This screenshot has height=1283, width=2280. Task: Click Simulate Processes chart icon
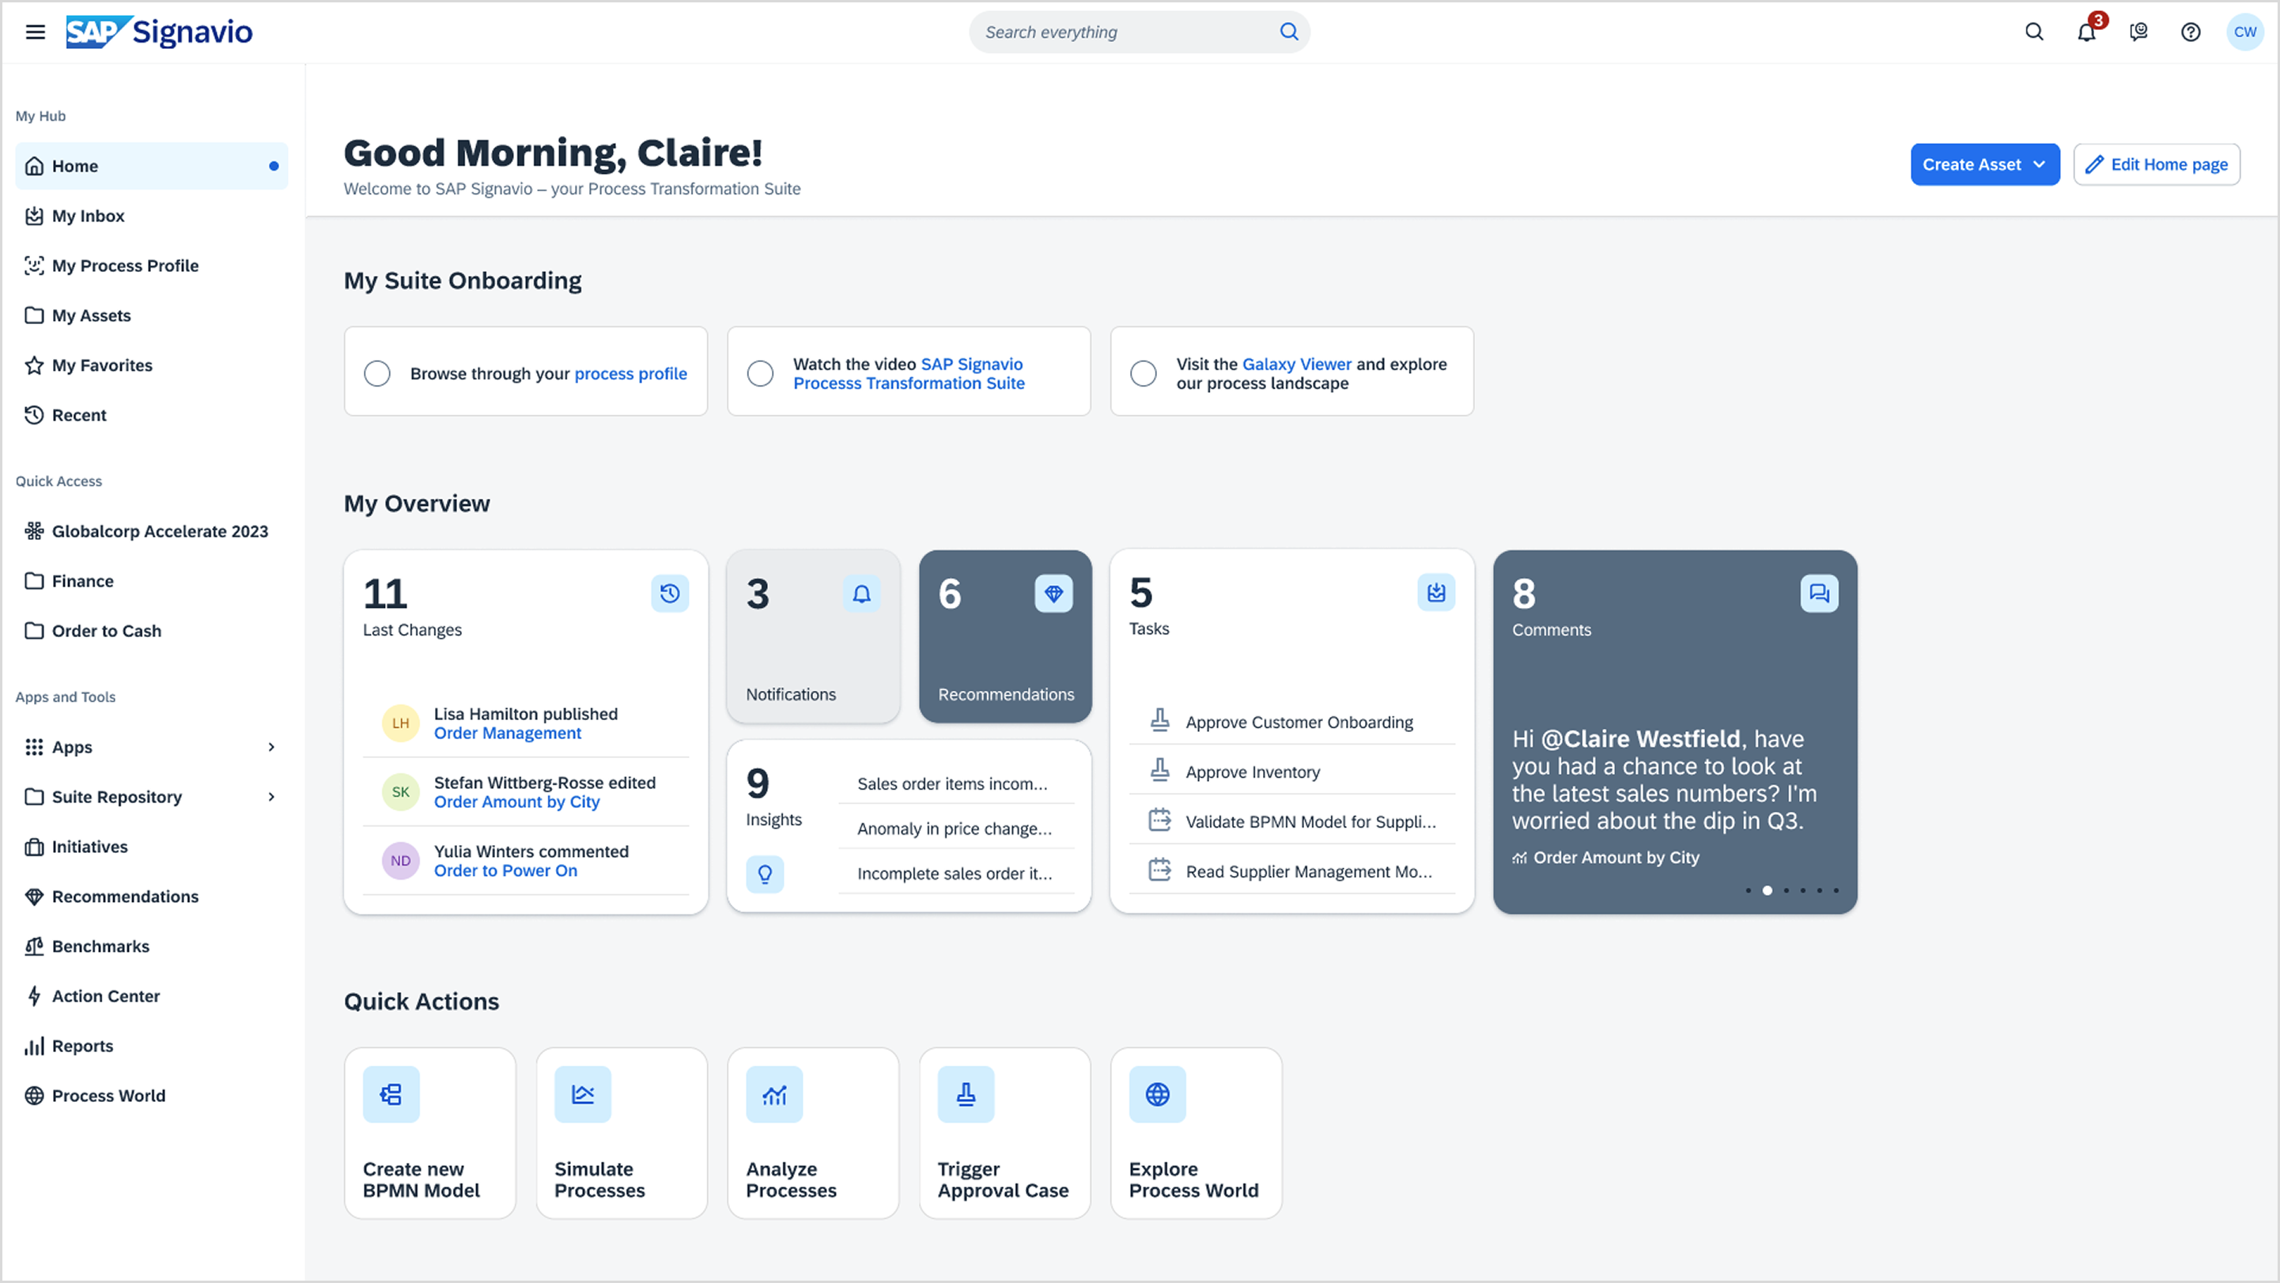[582, 1095]
